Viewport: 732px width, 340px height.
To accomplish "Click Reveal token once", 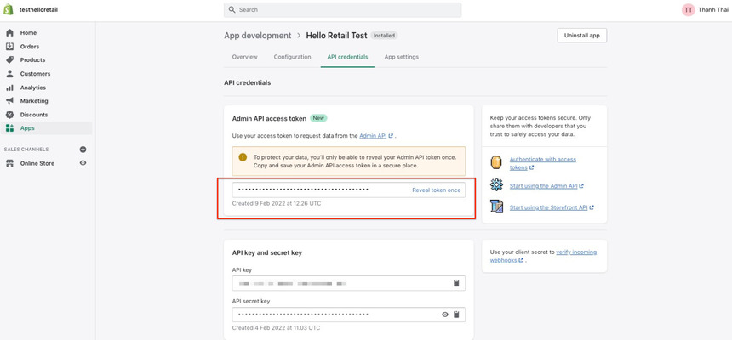I will point(436,190).
